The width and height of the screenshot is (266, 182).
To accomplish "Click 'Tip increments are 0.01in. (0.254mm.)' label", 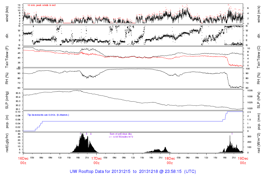I will [48, 115].
